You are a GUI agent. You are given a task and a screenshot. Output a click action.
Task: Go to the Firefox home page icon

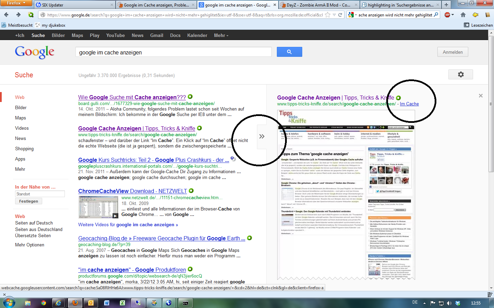463,15
